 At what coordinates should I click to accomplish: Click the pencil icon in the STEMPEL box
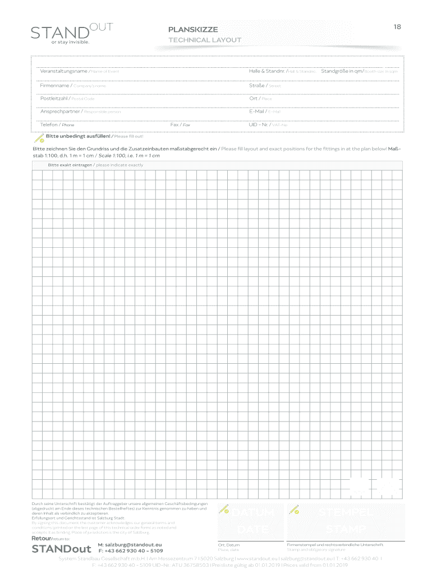point(294,509)
